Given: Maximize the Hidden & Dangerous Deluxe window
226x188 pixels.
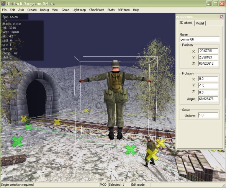Looking at the screenshot, I should point(215,3).
